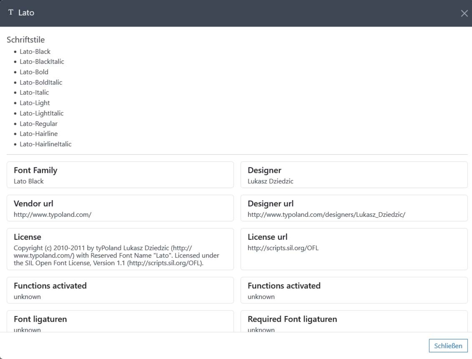The image size is (472, 359).
Task: Click the License copyright text paragraph
Action: point(117,255)
